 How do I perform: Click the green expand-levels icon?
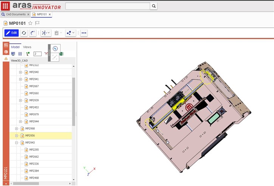[x=28, y=54]
